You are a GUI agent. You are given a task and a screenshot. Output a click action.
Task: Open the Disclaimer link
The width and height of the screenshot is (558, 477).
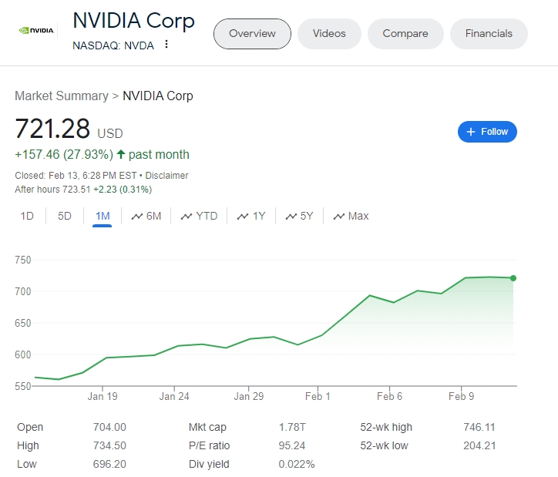pyautogui.click(x=167, y=176)
